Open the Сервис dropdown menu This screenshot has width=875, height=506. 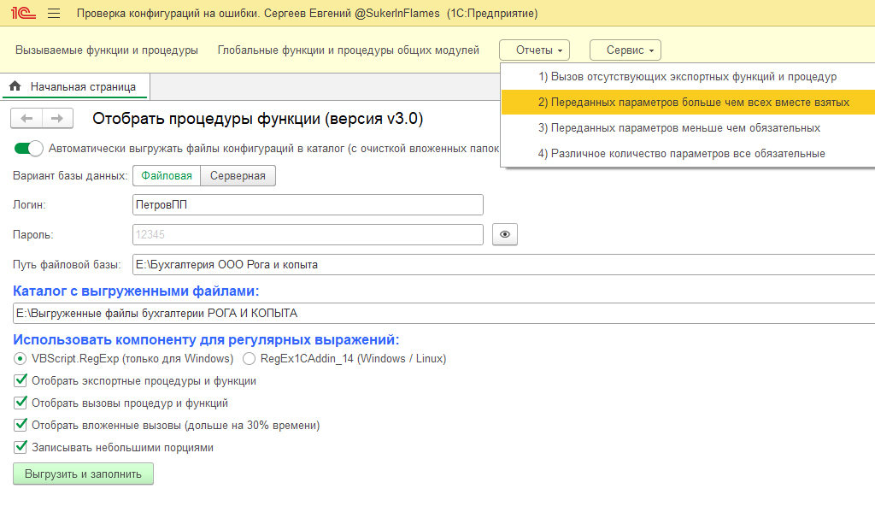625,50
